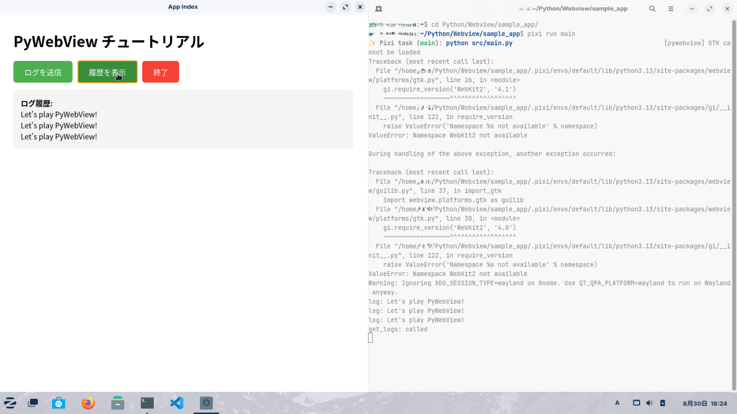Click the battery charging tray icon
Viewport: 737px width, 414px height.
coord(663,403)
